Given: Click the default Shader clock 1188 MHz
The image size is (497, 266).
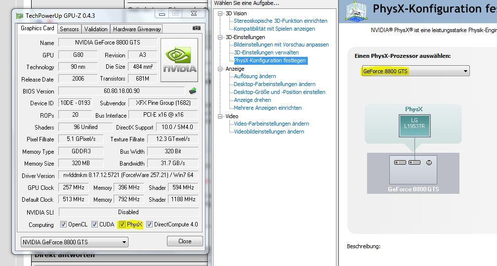Looking at the screenshot, I should pos(183,199).
